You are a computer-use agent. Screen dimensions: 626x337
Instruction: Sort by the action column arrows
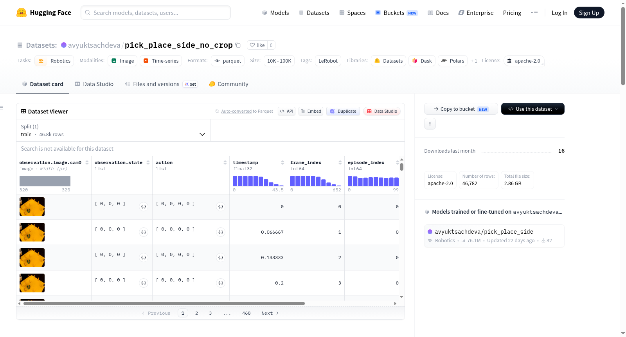225,162
